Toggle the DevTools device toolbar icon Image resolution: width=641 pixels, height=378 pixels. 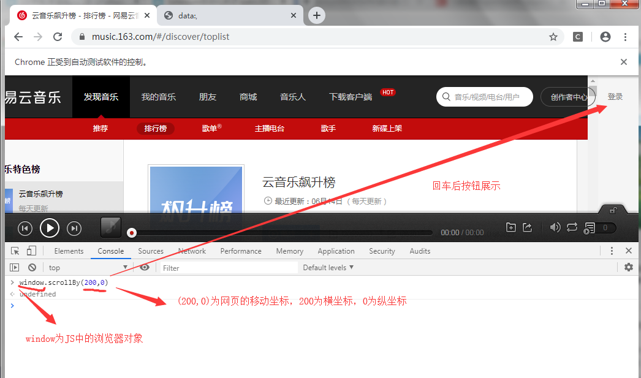tap(31, 251)
